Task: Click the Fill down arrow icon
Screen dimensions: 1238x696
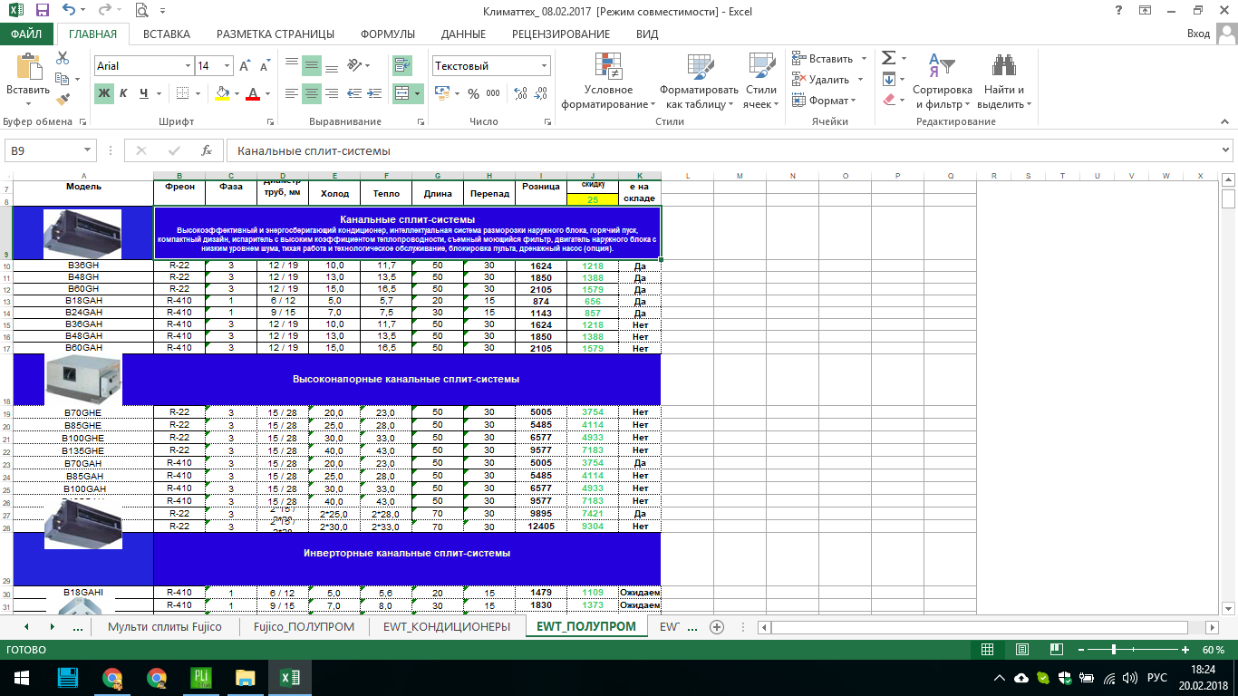Action: pyautogui.click(x=888, y=79)
